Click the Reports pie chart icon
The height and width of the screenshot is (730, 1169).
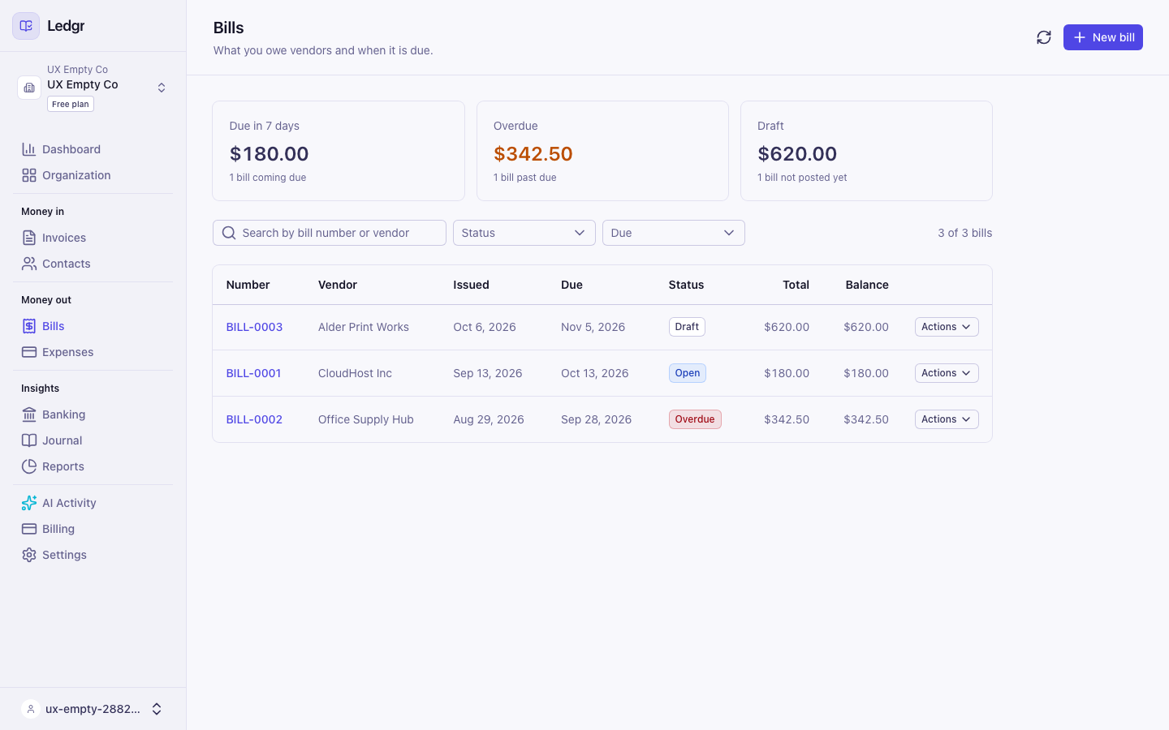pyautogui.click(x=29, y=466)
